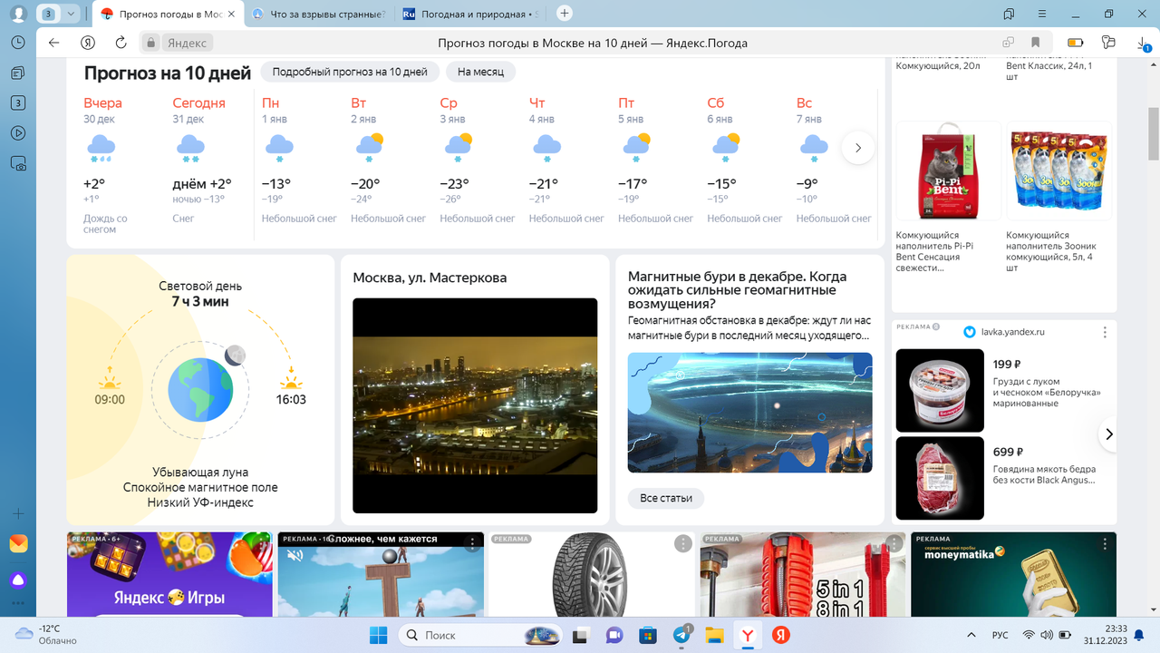This screenshot has width=1160, height=653.
Task: Click the Yandex home 'Я' button
Action: [x=87, y=43]
